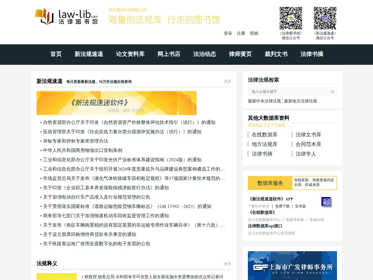This screenshot has width=373, height=280.
Task: Click 杭州星法科技有限公司 company name
Action: 128,10
